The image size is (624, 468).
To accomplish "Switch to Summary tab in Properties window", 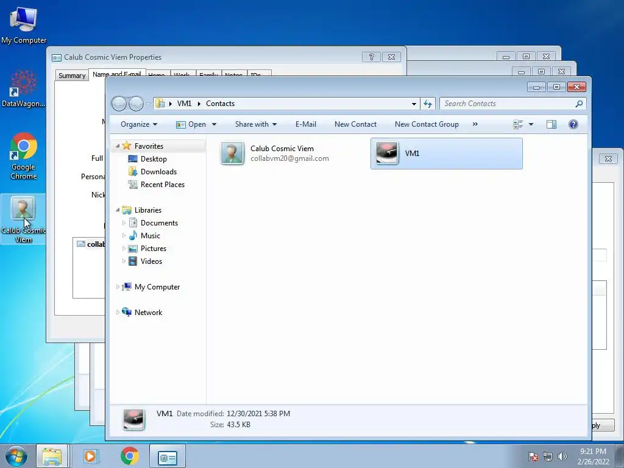I will pos(72,75).
